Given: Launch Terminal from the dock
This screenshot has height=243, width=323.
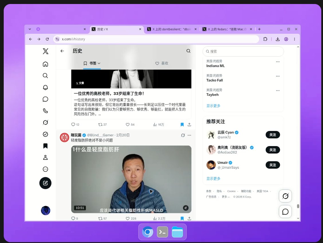Looking at the screenshot, I should pyautogui.click(x=163, y=232).
